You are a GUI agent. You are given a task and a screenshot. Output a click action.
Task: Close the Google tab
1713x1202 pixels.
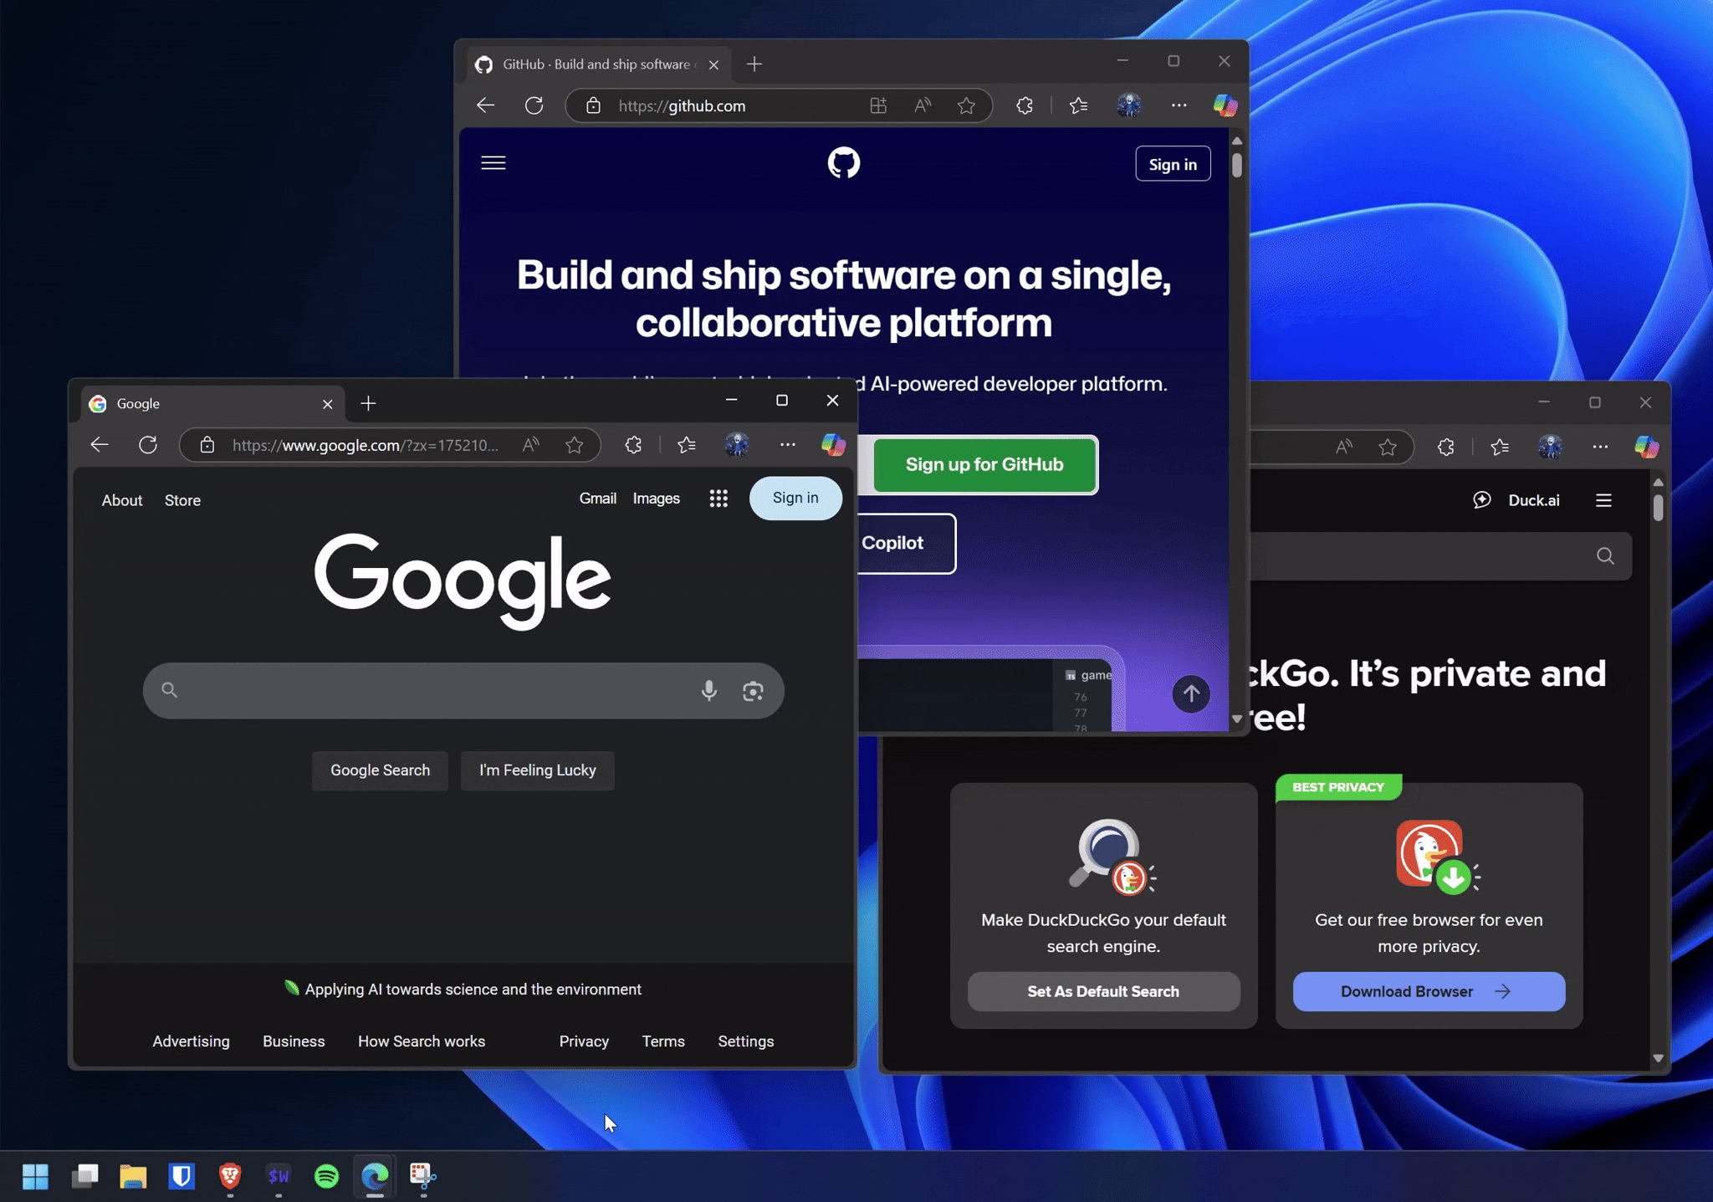[x=327, y=404]
